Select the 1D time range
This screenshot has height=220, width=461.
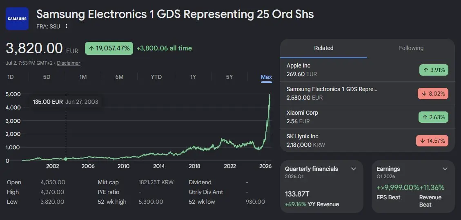pyautogui.click(x=11, y=77)
